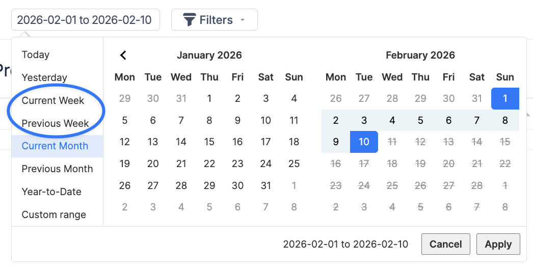The image size is (533, 268).
Task: Pick January 15 in the calendar
Action: pyautogui.click(x=209, y=142)
